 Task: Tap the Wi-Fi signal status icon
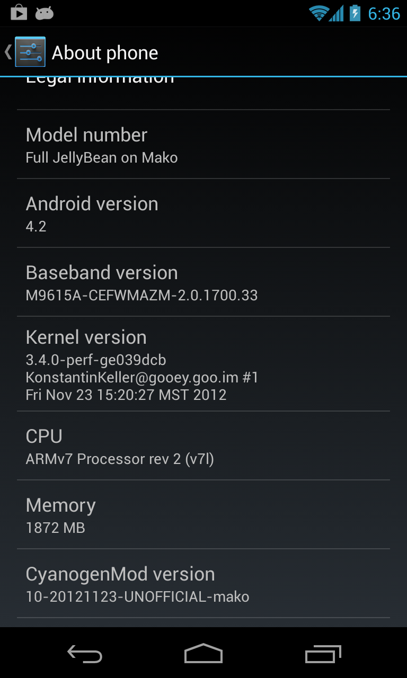[319, 13]
